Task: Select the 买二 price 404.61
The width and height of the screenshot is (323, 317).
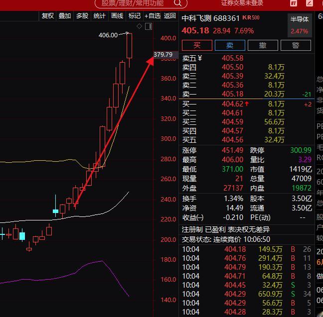Action: tap(233, 113)
